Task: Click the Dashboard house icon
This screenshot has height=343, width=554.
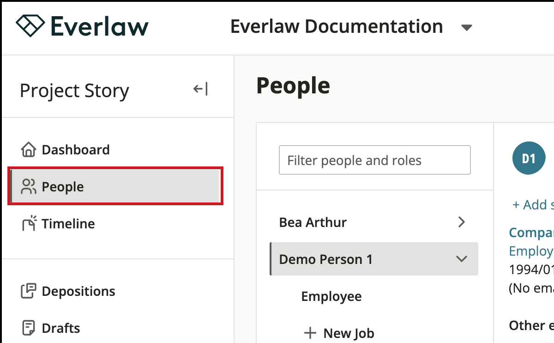Action: [29, 150]
